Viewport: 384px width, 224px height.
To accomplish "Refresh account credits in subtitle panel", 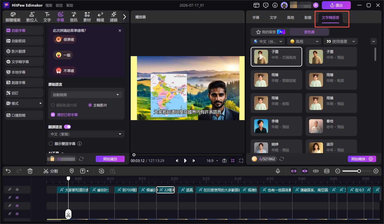I will coord(81,159).
